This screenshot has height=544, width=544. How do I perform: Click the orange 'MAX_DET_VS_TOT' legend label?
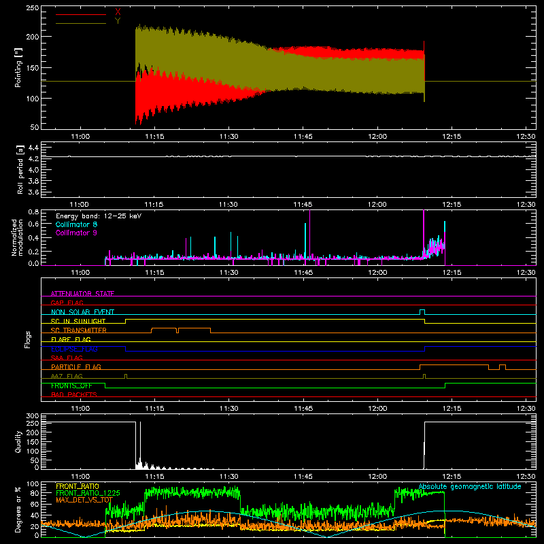tap(84, 500)
